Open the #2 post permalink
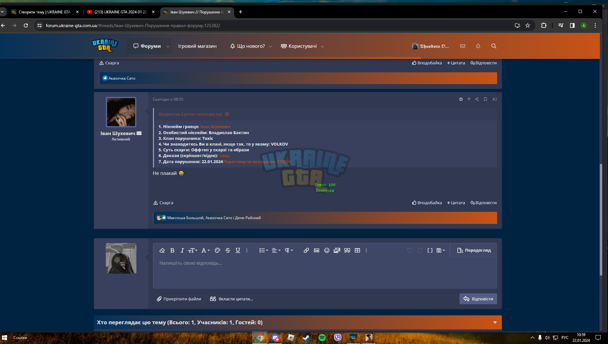The width and height of the screenshot is (608, 344). 495,99
